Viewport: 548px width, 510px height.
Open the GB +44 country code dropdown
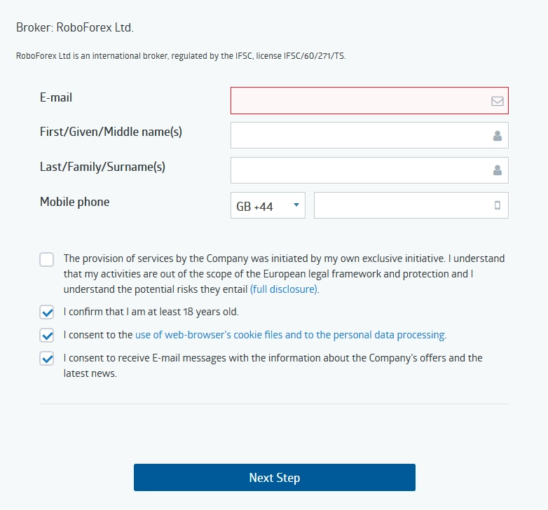pyautogui.click(x=268, y=205)
